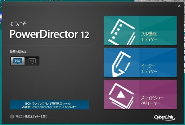Open the BCN ランキング PowerDirector 13 sale banner

tap(49, 105)
